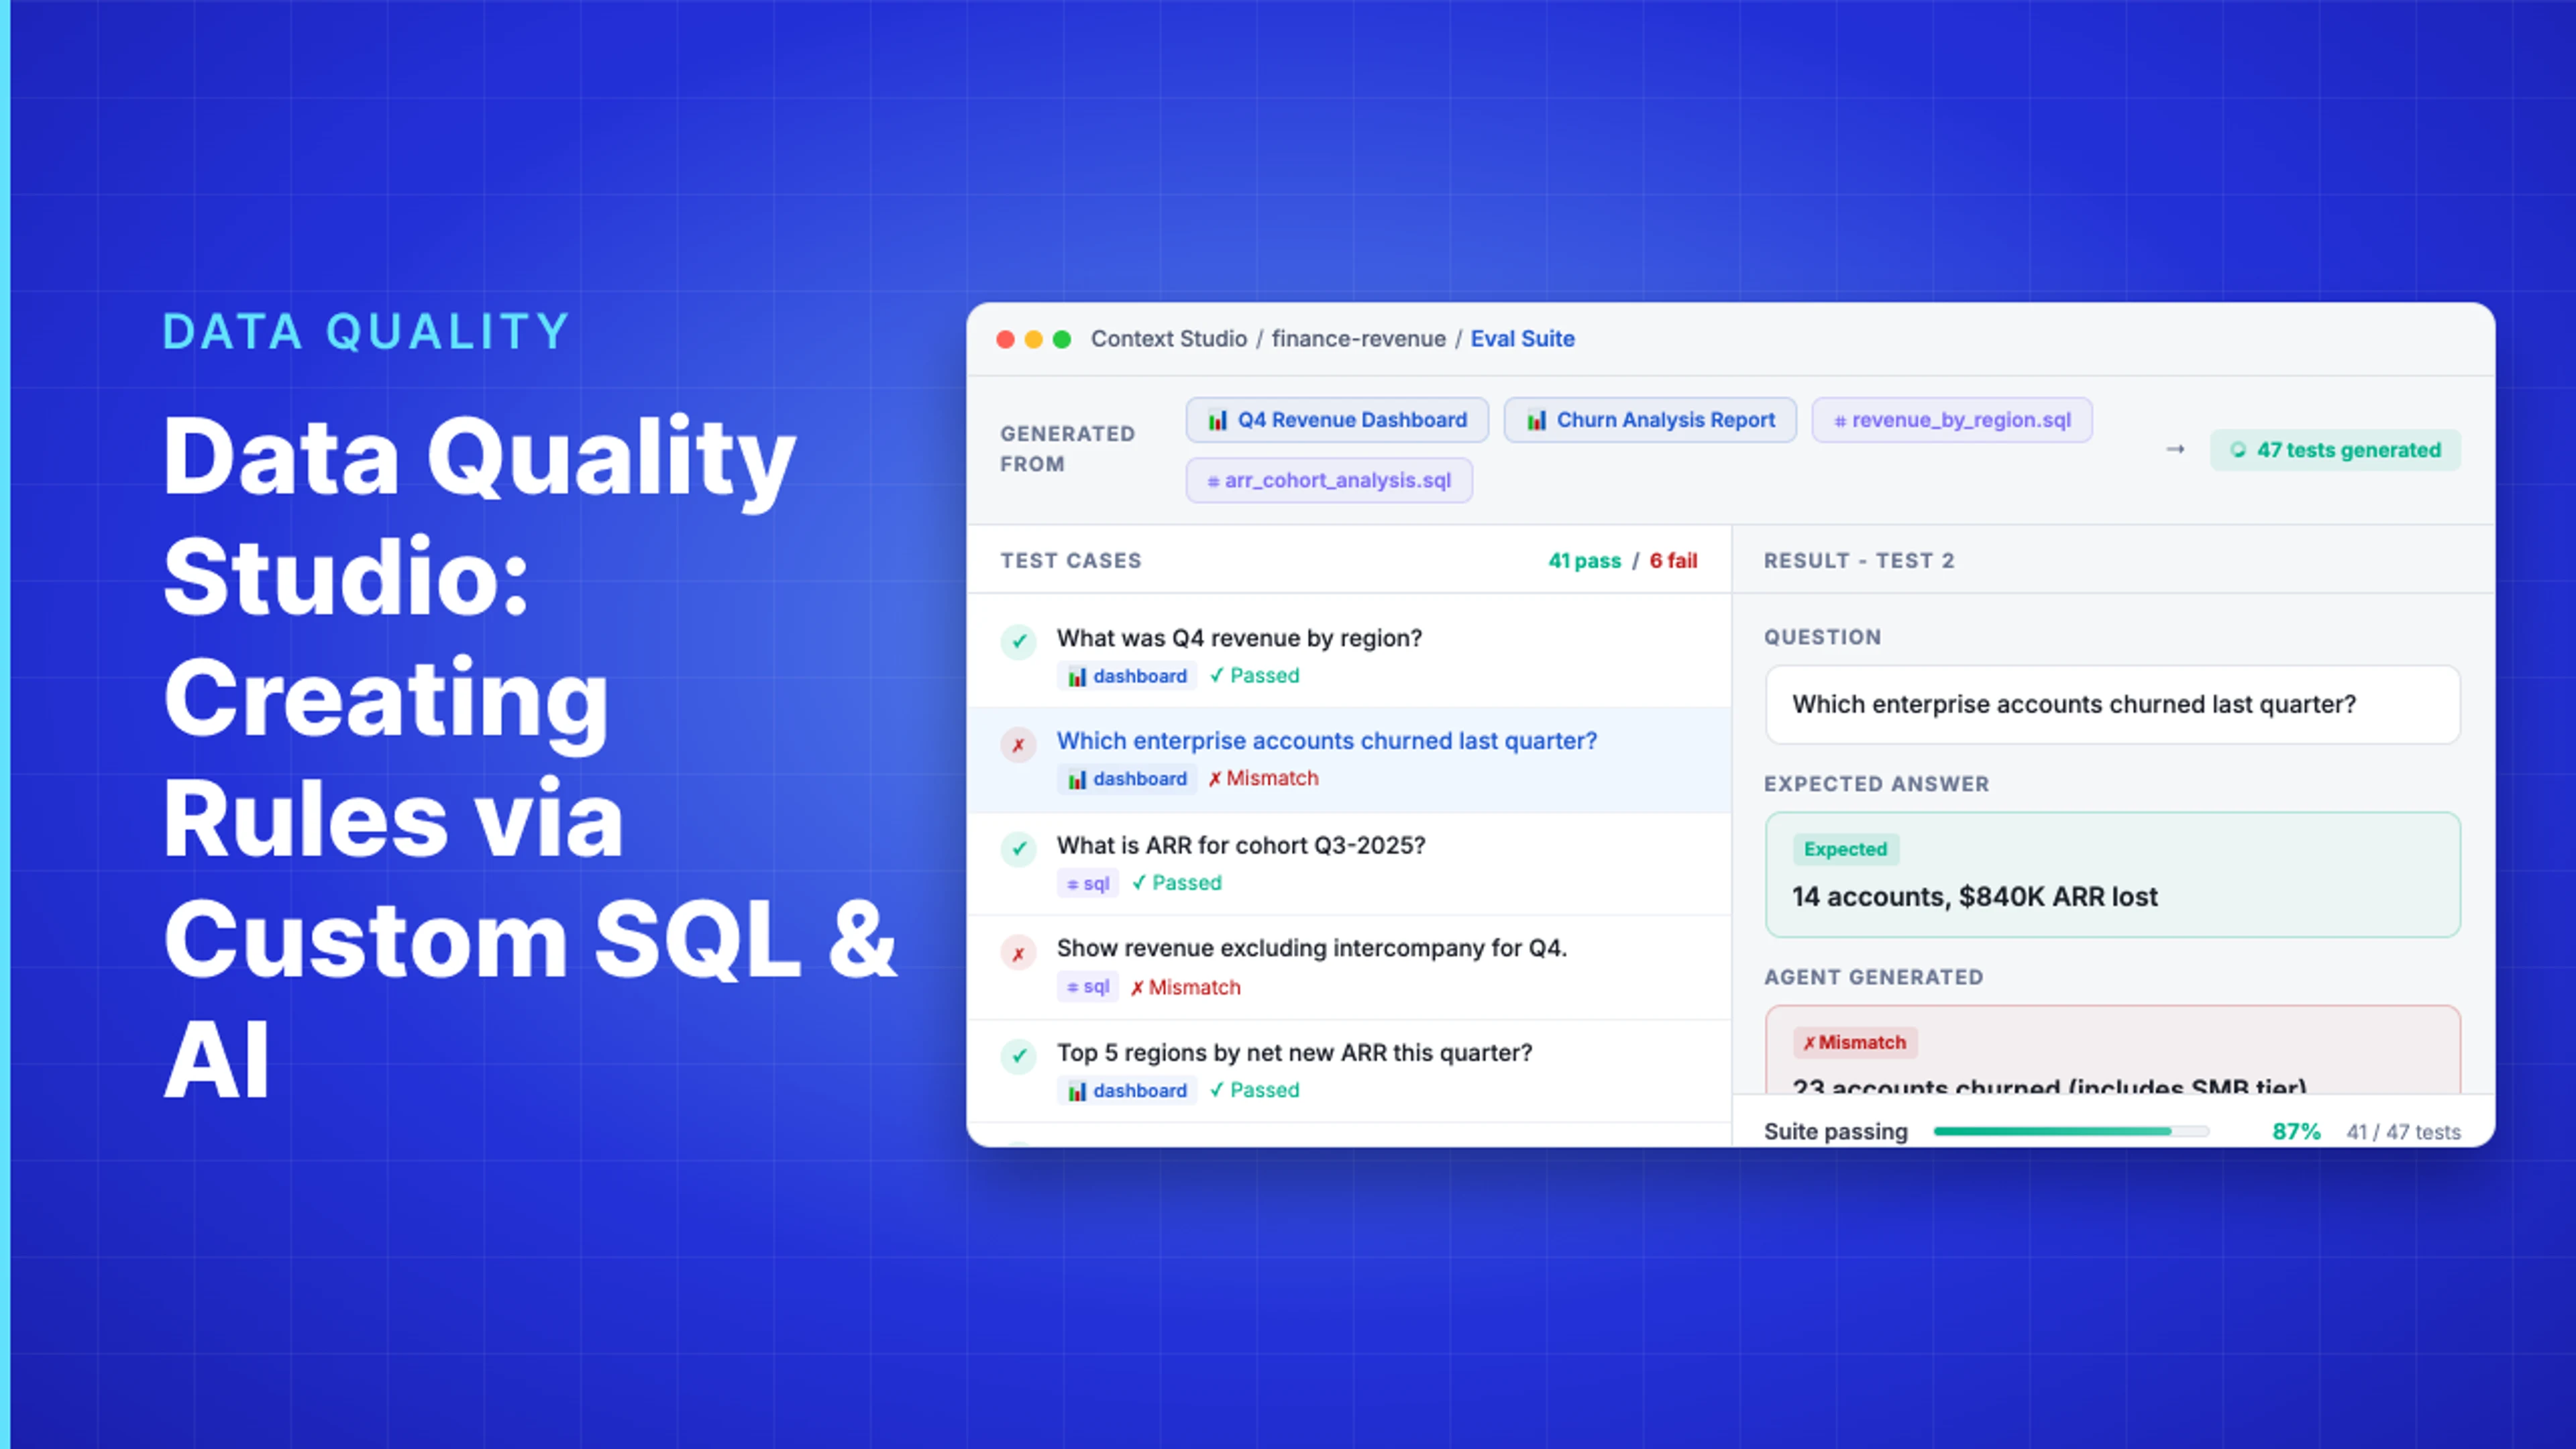Select the Eval Suite breadcrumb

tap(1522, 339)
